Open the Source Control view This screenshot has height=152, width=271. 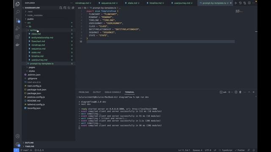pyautogui.click(x=17, y=20)
